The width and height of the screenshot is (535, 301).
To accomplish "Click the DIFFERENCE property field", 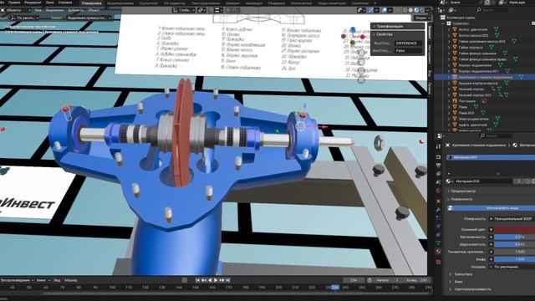I will tap(409, 43).
